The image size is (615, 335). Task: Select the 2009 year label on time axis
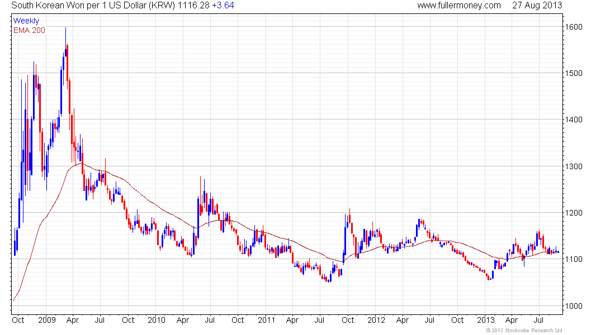(x=47, y=320)
